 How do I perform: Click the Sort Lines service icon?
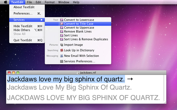[x=62, y=35]
